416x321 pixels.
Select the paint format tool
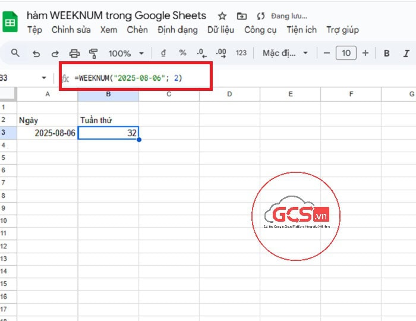pyautogui.click(x=93, y=53)
